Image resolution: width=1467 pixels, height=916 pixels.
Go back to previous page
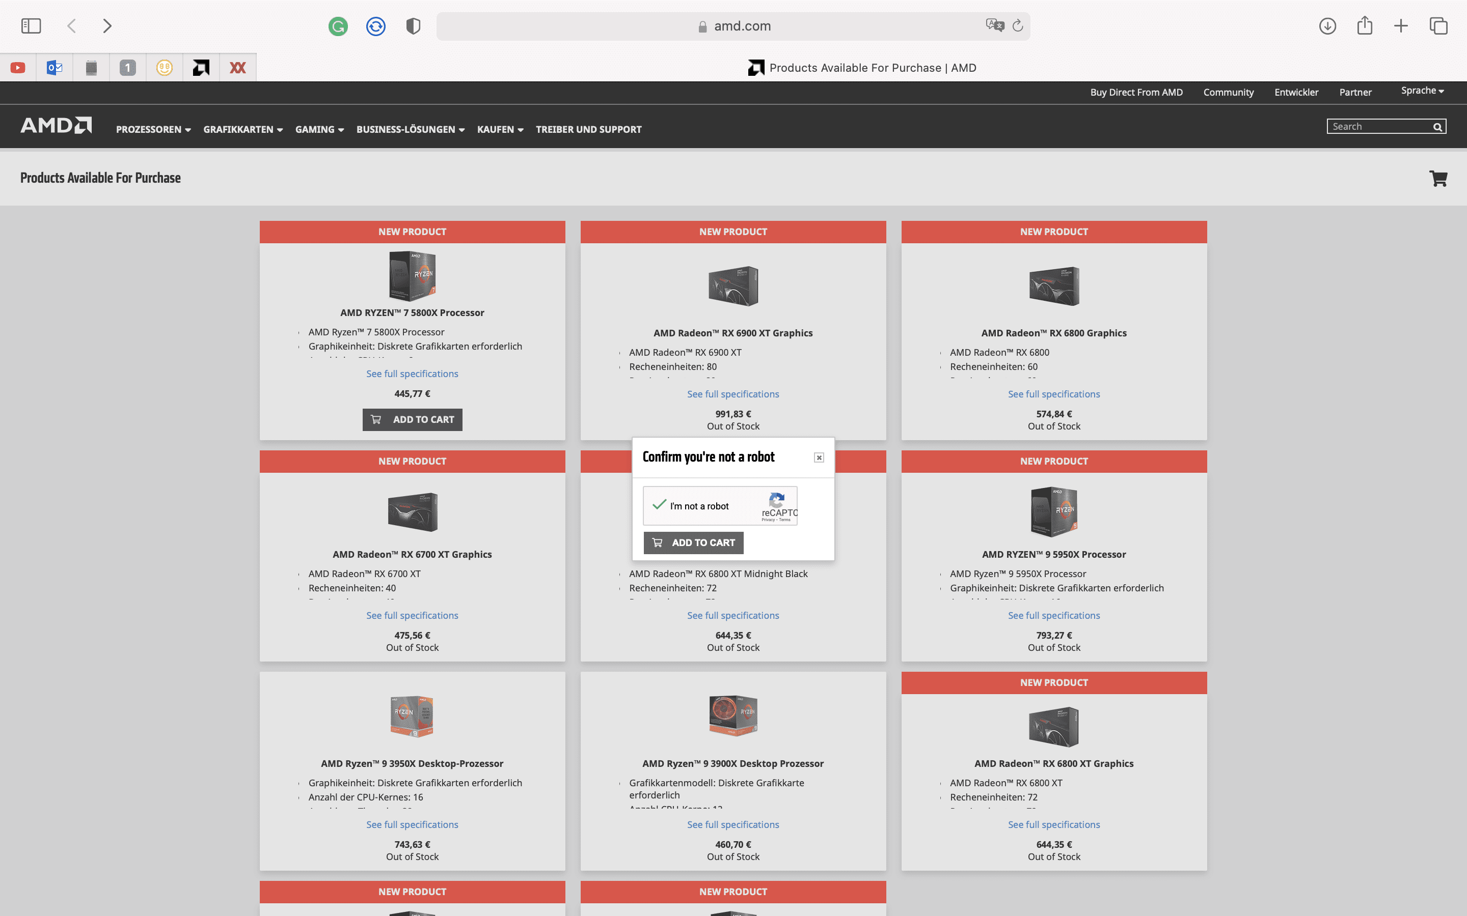71,26
